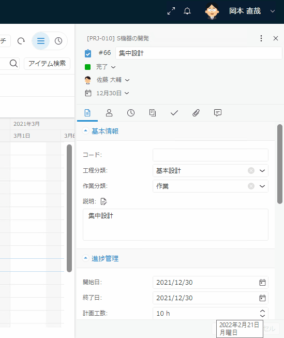Toggle the clock history view button

(x=58, y=41)
